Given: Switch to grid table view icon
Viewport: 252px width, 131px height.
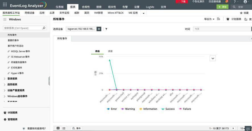Looking at the screenshot, I should coord(58,128).
